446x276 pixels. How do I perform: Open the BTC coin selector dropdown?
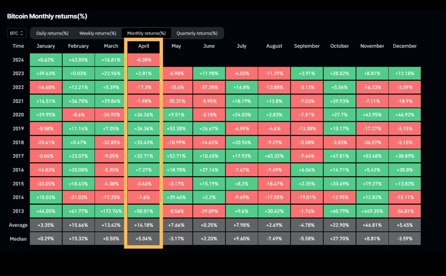(x=17, y=33)
